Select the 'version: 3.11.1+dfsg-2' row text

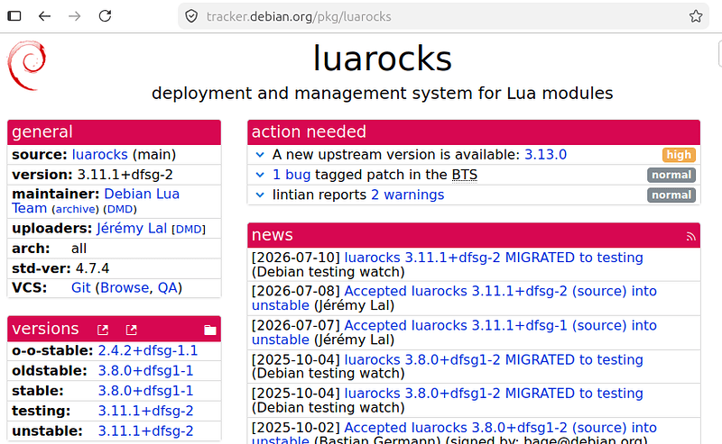pos(93,175)
